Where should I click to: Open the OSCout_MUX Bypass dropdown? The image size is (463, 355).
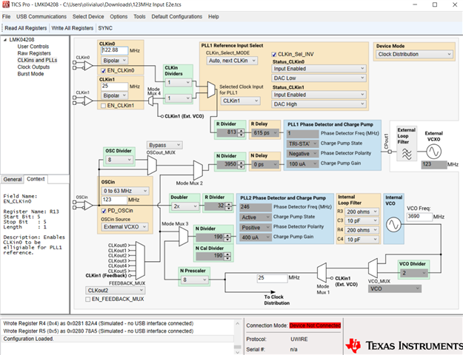click(164, 145)
